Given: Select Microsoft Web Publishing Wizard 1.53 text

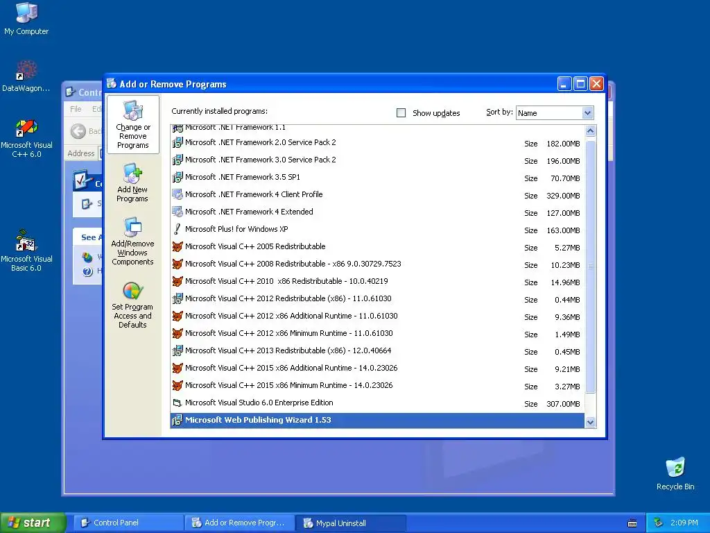Looking at the screenshot, I should [x=258, y=420].
